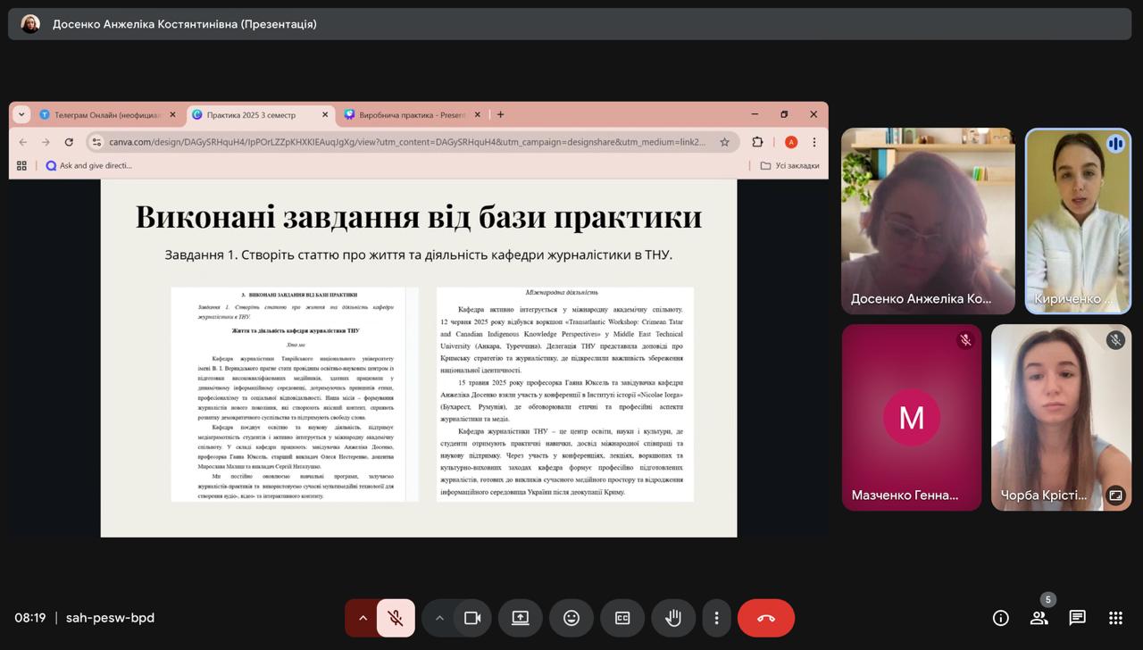Click the Кириченко speaking participant tile
This screenshot has width=1143, height=650.
tap(1078, 221)
